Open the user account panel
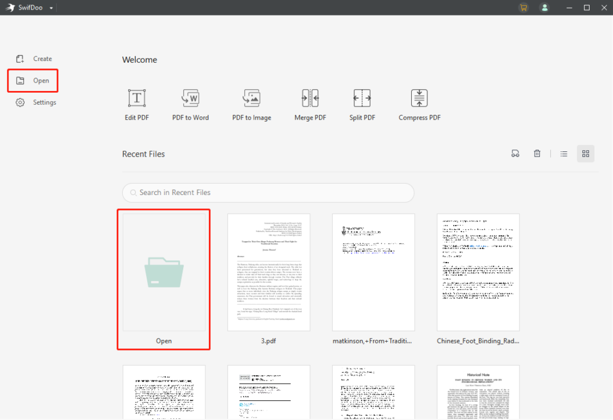This screenshot has width=613, height=420. coord(545,7)
